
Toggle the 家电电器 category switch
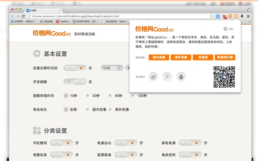(190, 143)
